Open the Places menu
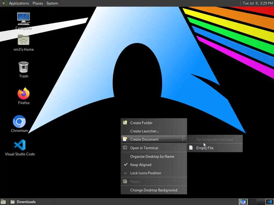 click(37, 3)
